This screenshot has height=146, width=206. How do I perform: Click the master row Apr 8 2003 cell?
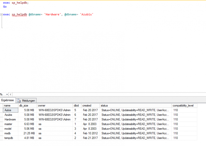pos(91,124)
